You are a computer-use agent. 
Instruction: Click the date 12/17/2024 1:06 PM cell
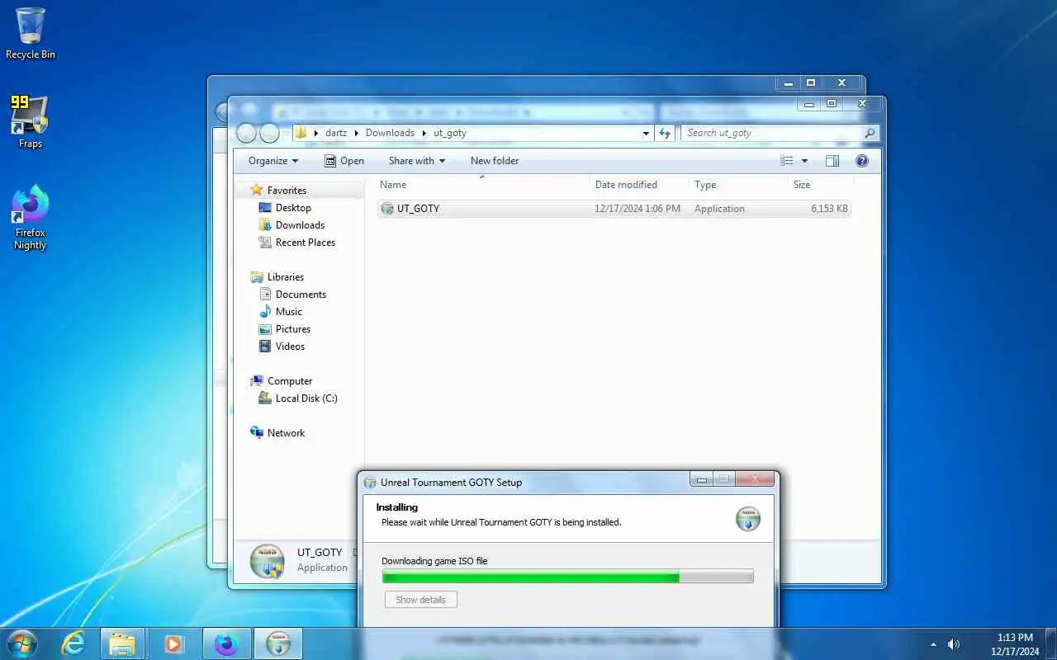click(x=638, y=209)
